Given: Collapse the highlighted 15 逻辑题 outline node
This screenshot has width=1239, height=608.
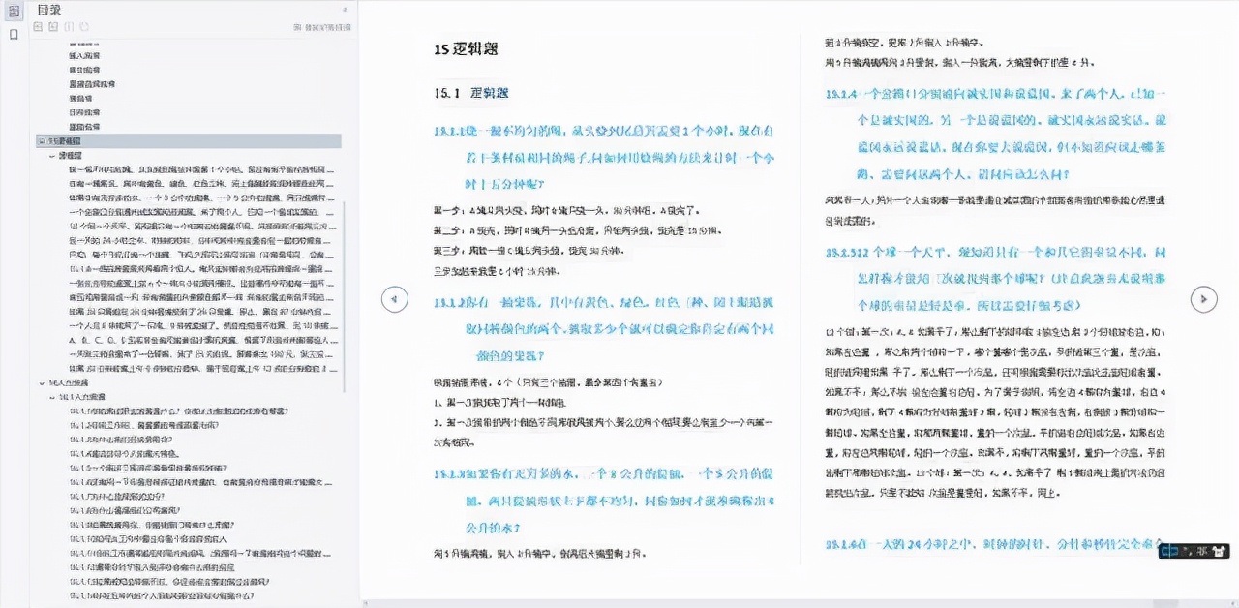Looking at the screenshot, I should pos(41,140).
